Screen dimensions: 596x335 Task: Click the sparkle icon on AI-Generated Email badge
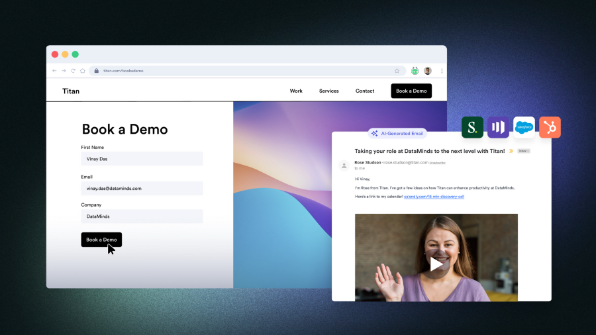[374, 133]
